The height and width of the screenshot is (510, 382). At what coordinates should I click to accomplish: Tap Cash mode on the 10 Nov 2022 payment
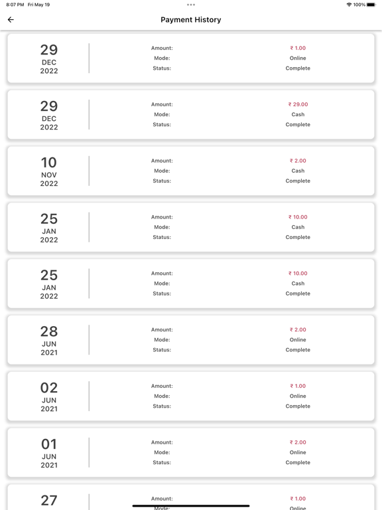point(298,171)
